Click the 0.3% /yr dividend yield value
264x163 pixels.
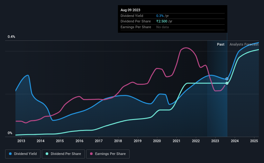point(162,16)
